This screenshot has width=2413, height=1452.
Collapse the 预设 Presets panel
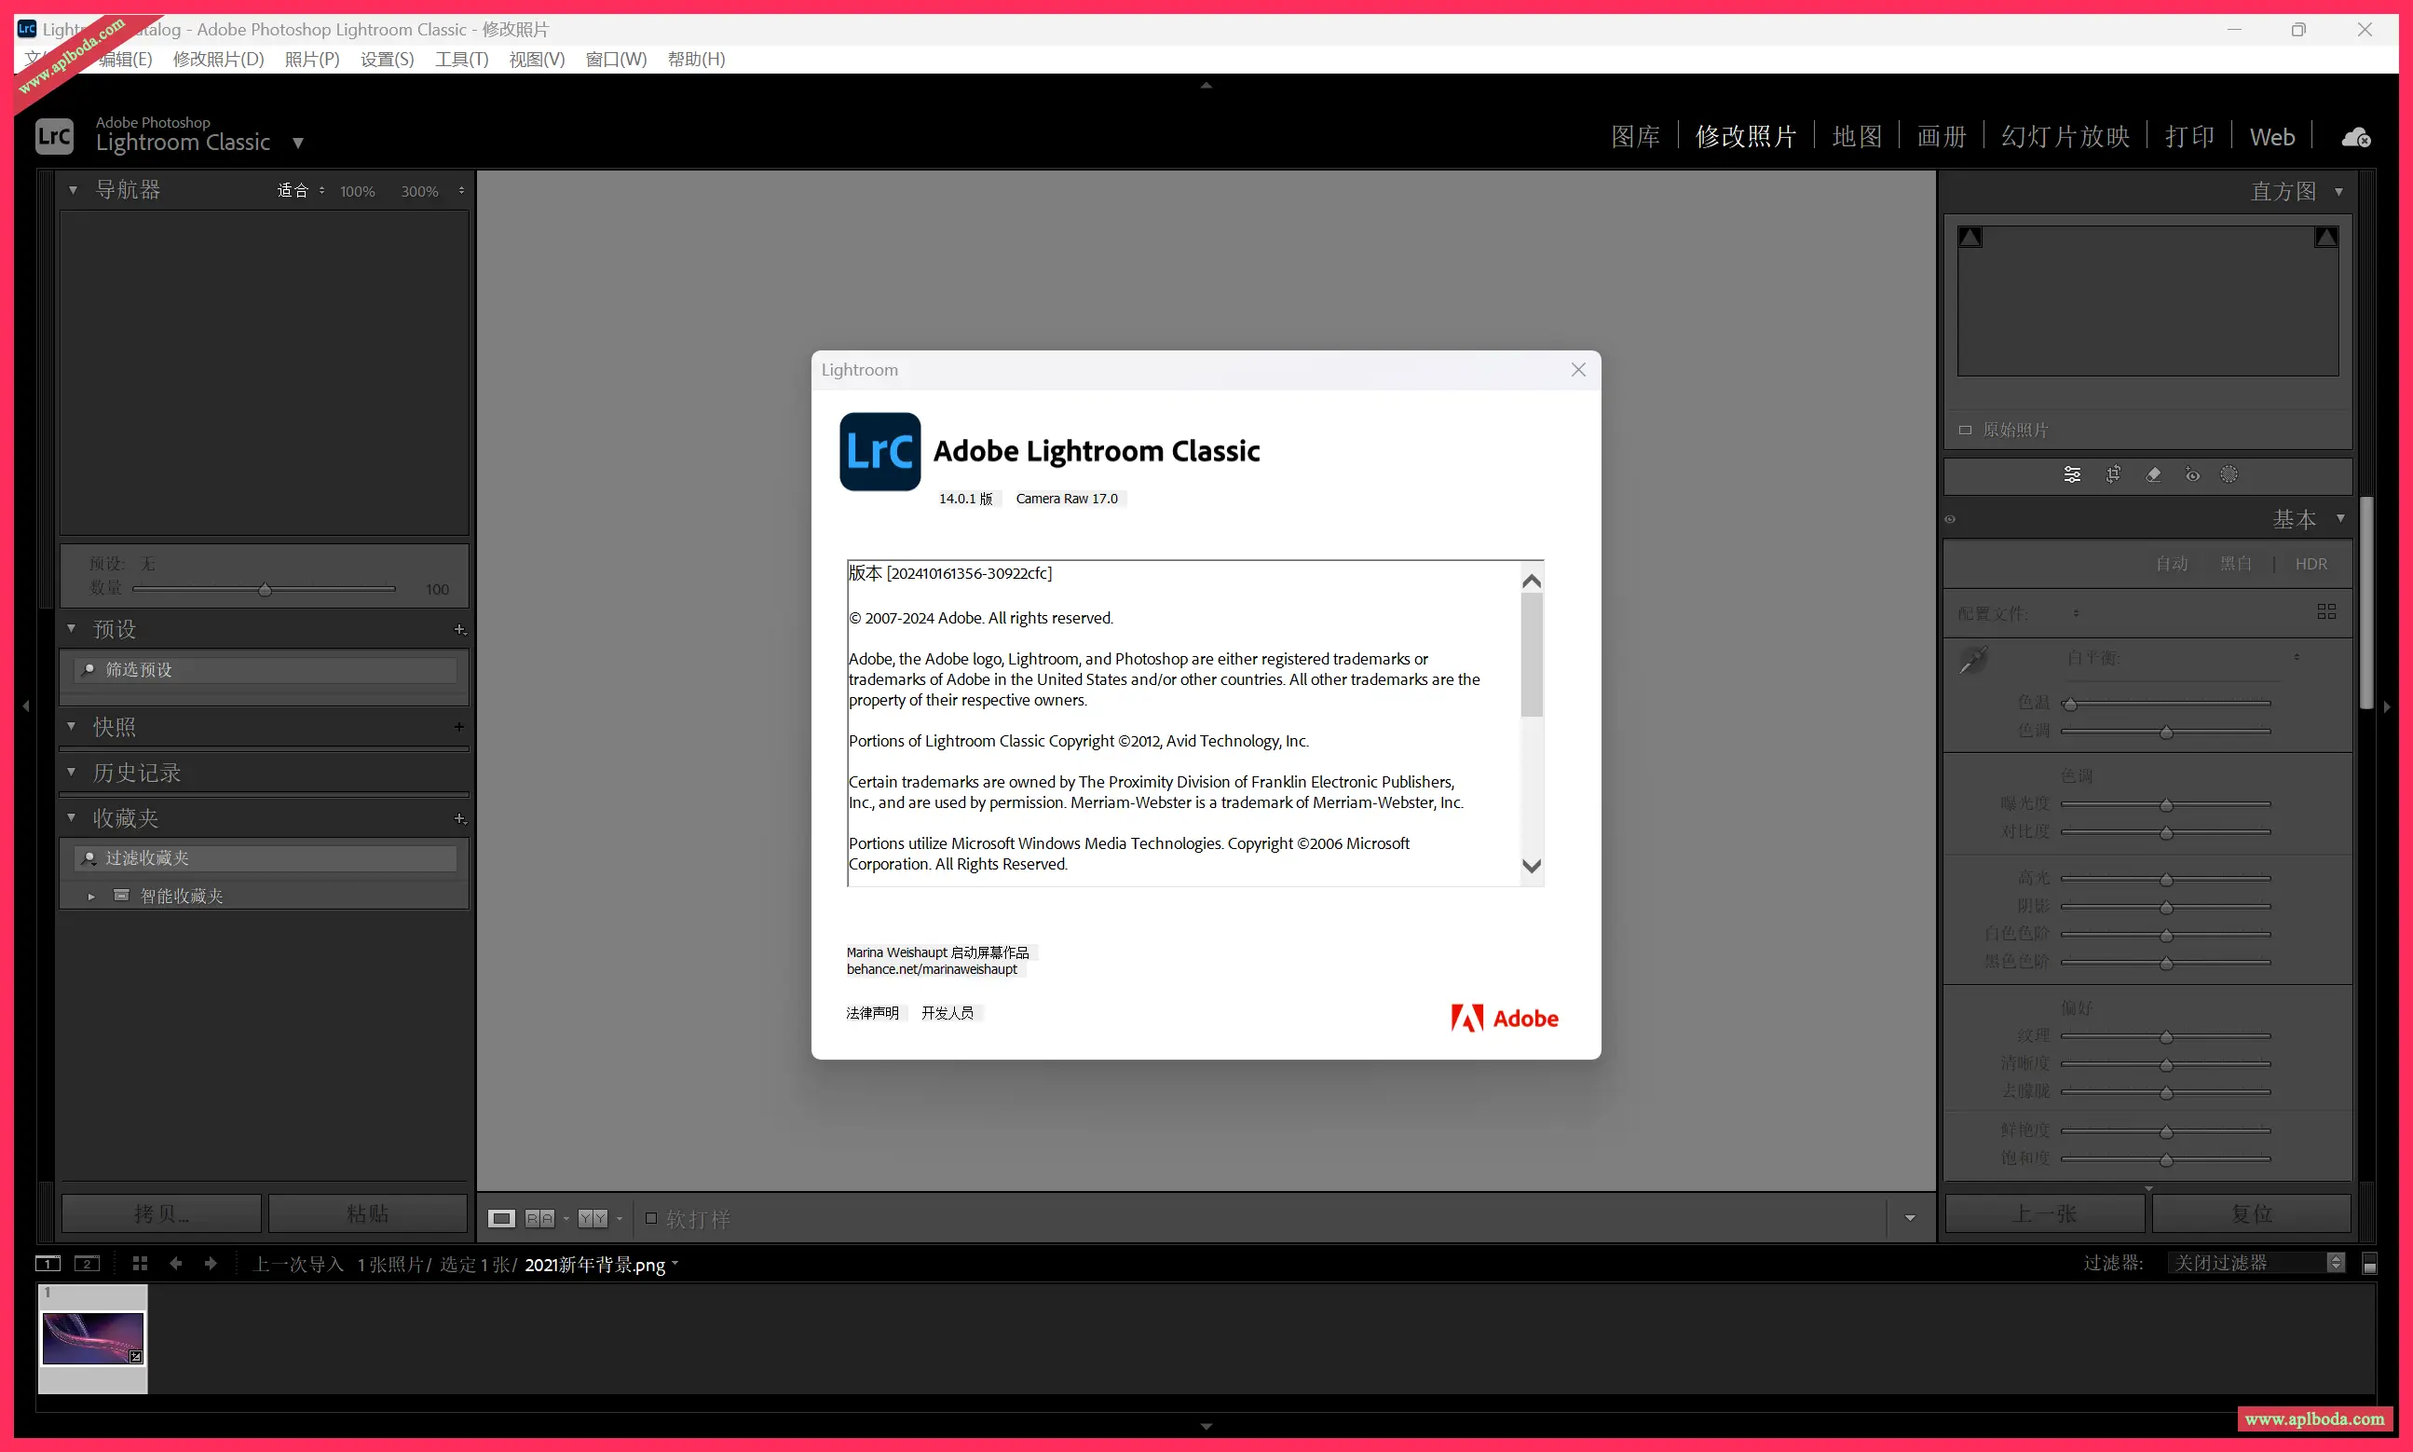pos(72,628)
